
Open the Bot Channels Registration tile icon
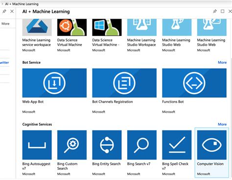[x=124, y=83]
